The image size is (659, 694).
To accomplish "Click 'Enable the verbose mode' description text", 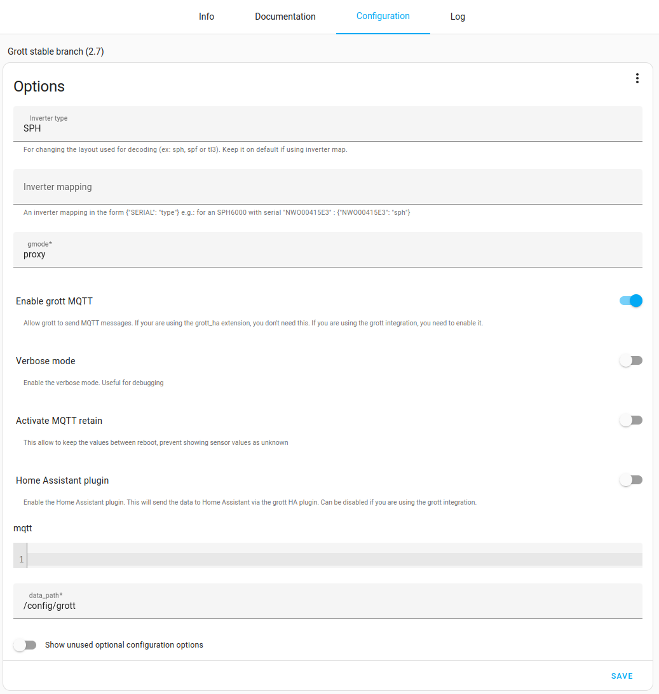I will point(93,383).
